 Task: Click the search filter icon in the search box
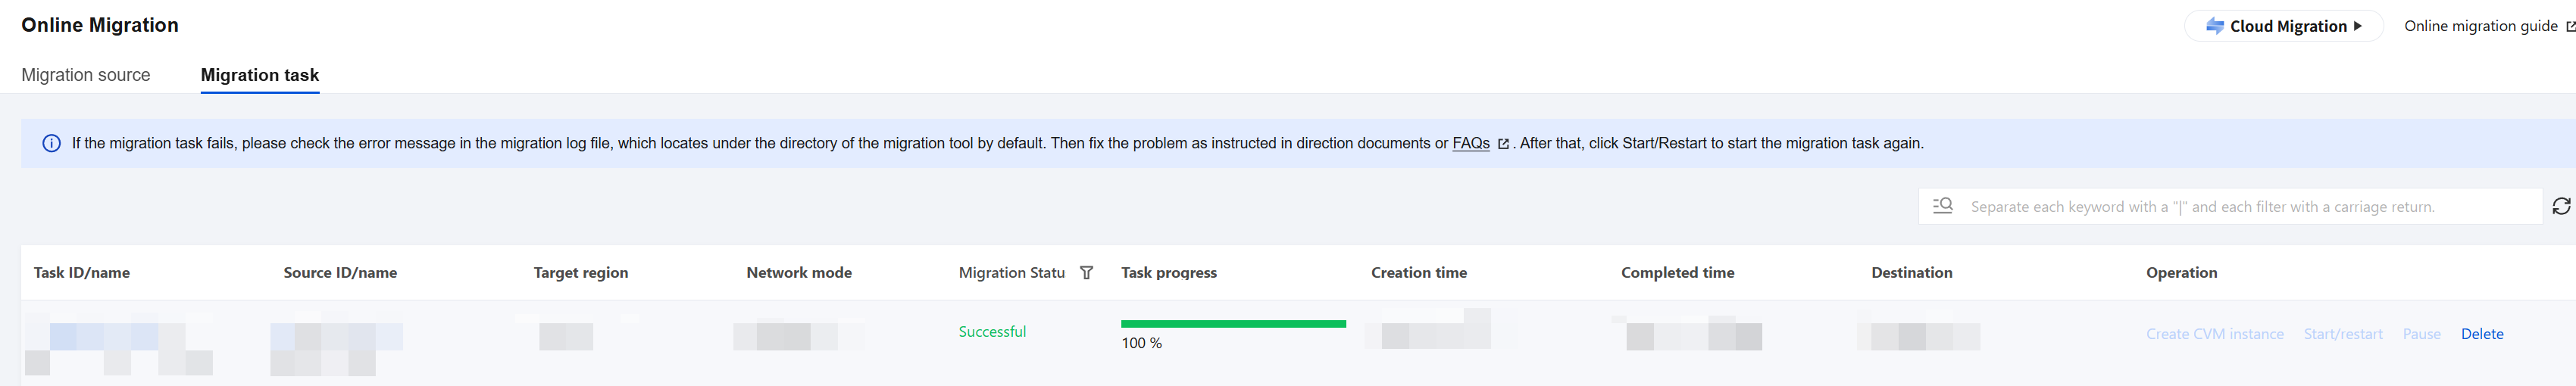[x=1942, y=205]
